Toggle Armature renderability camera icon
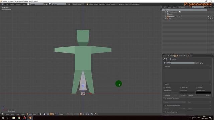The height and width of the screenshot is (120, 214). point(213,16)
